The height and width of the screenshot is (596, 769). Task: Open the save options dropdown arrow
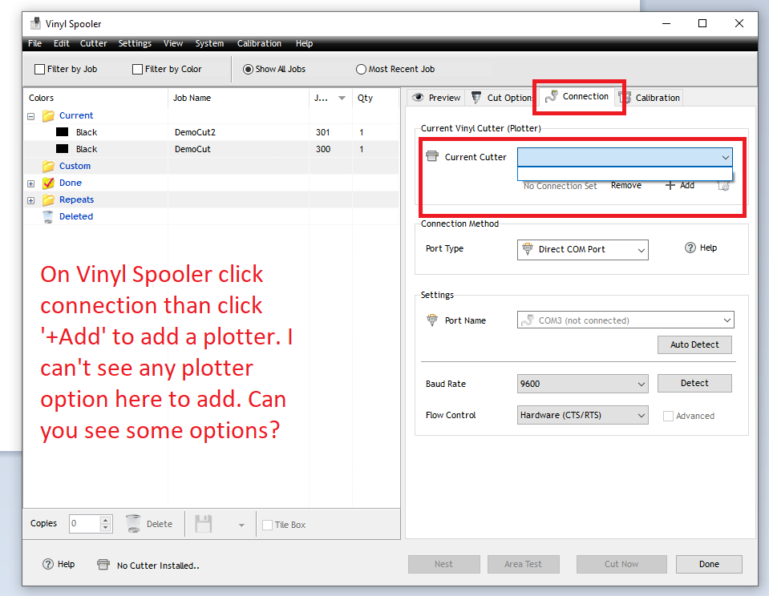coord(241,525)
